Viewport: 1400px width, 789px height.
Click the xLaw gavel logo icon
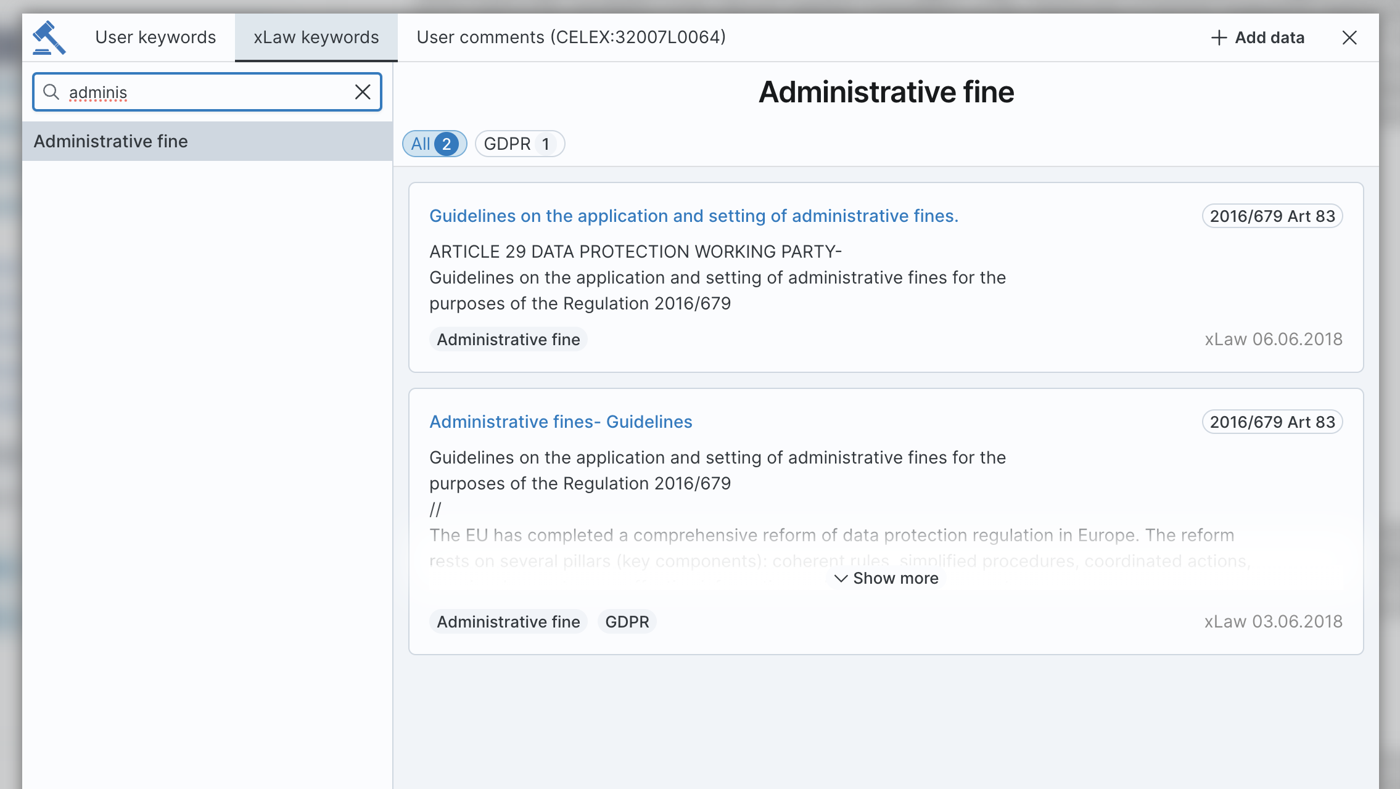(49, 38)
